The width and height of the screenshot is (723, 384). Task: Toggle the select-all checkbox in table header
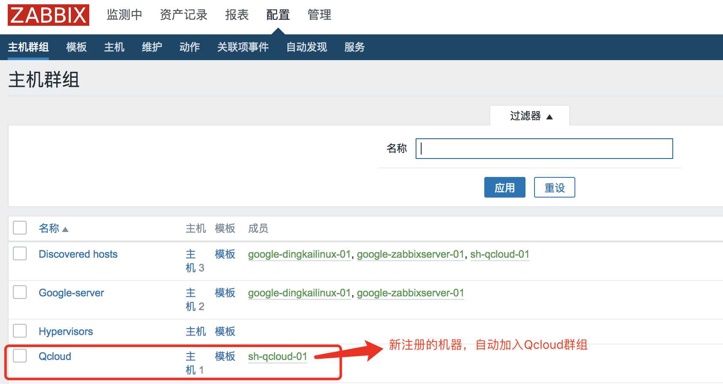[x=20, y=228]
